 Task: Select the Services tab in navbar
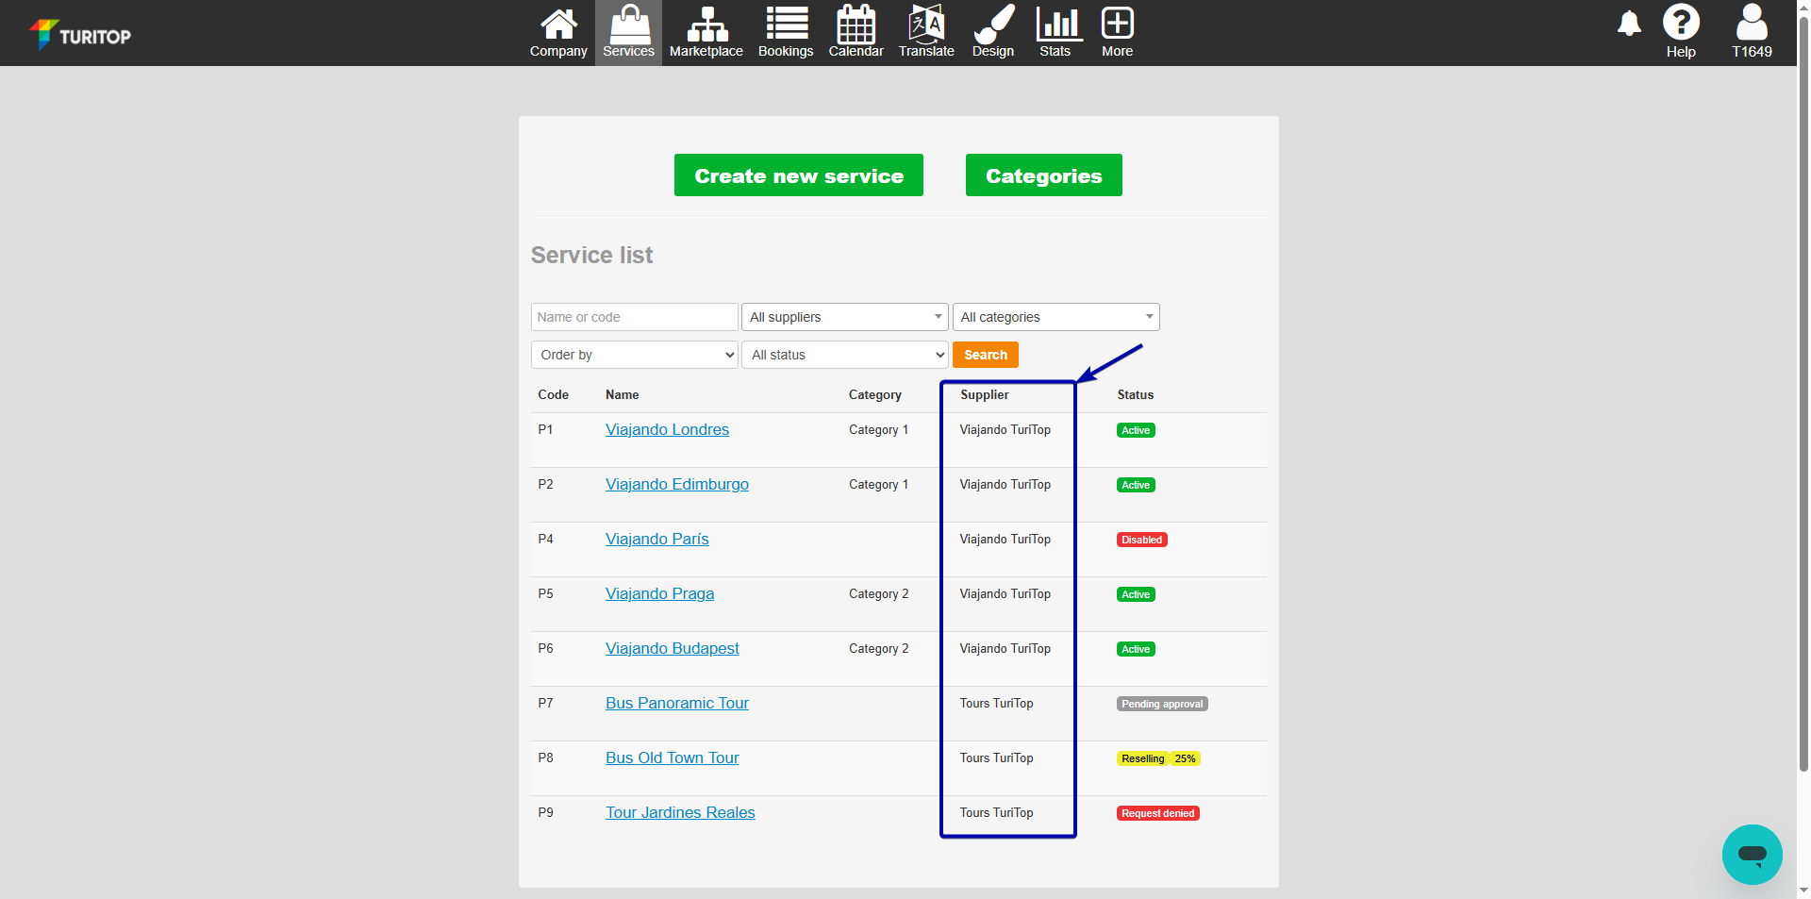click(628, 32)
